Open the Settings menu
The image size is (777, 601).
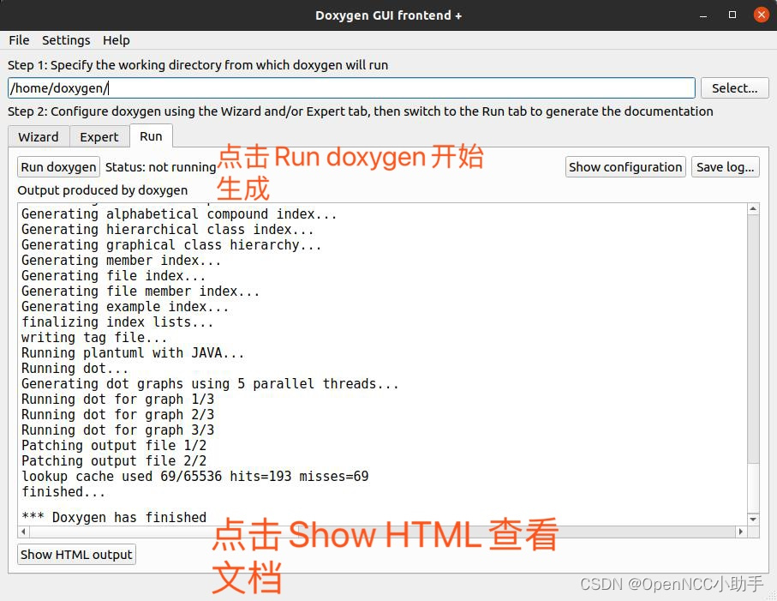[66, 40]
